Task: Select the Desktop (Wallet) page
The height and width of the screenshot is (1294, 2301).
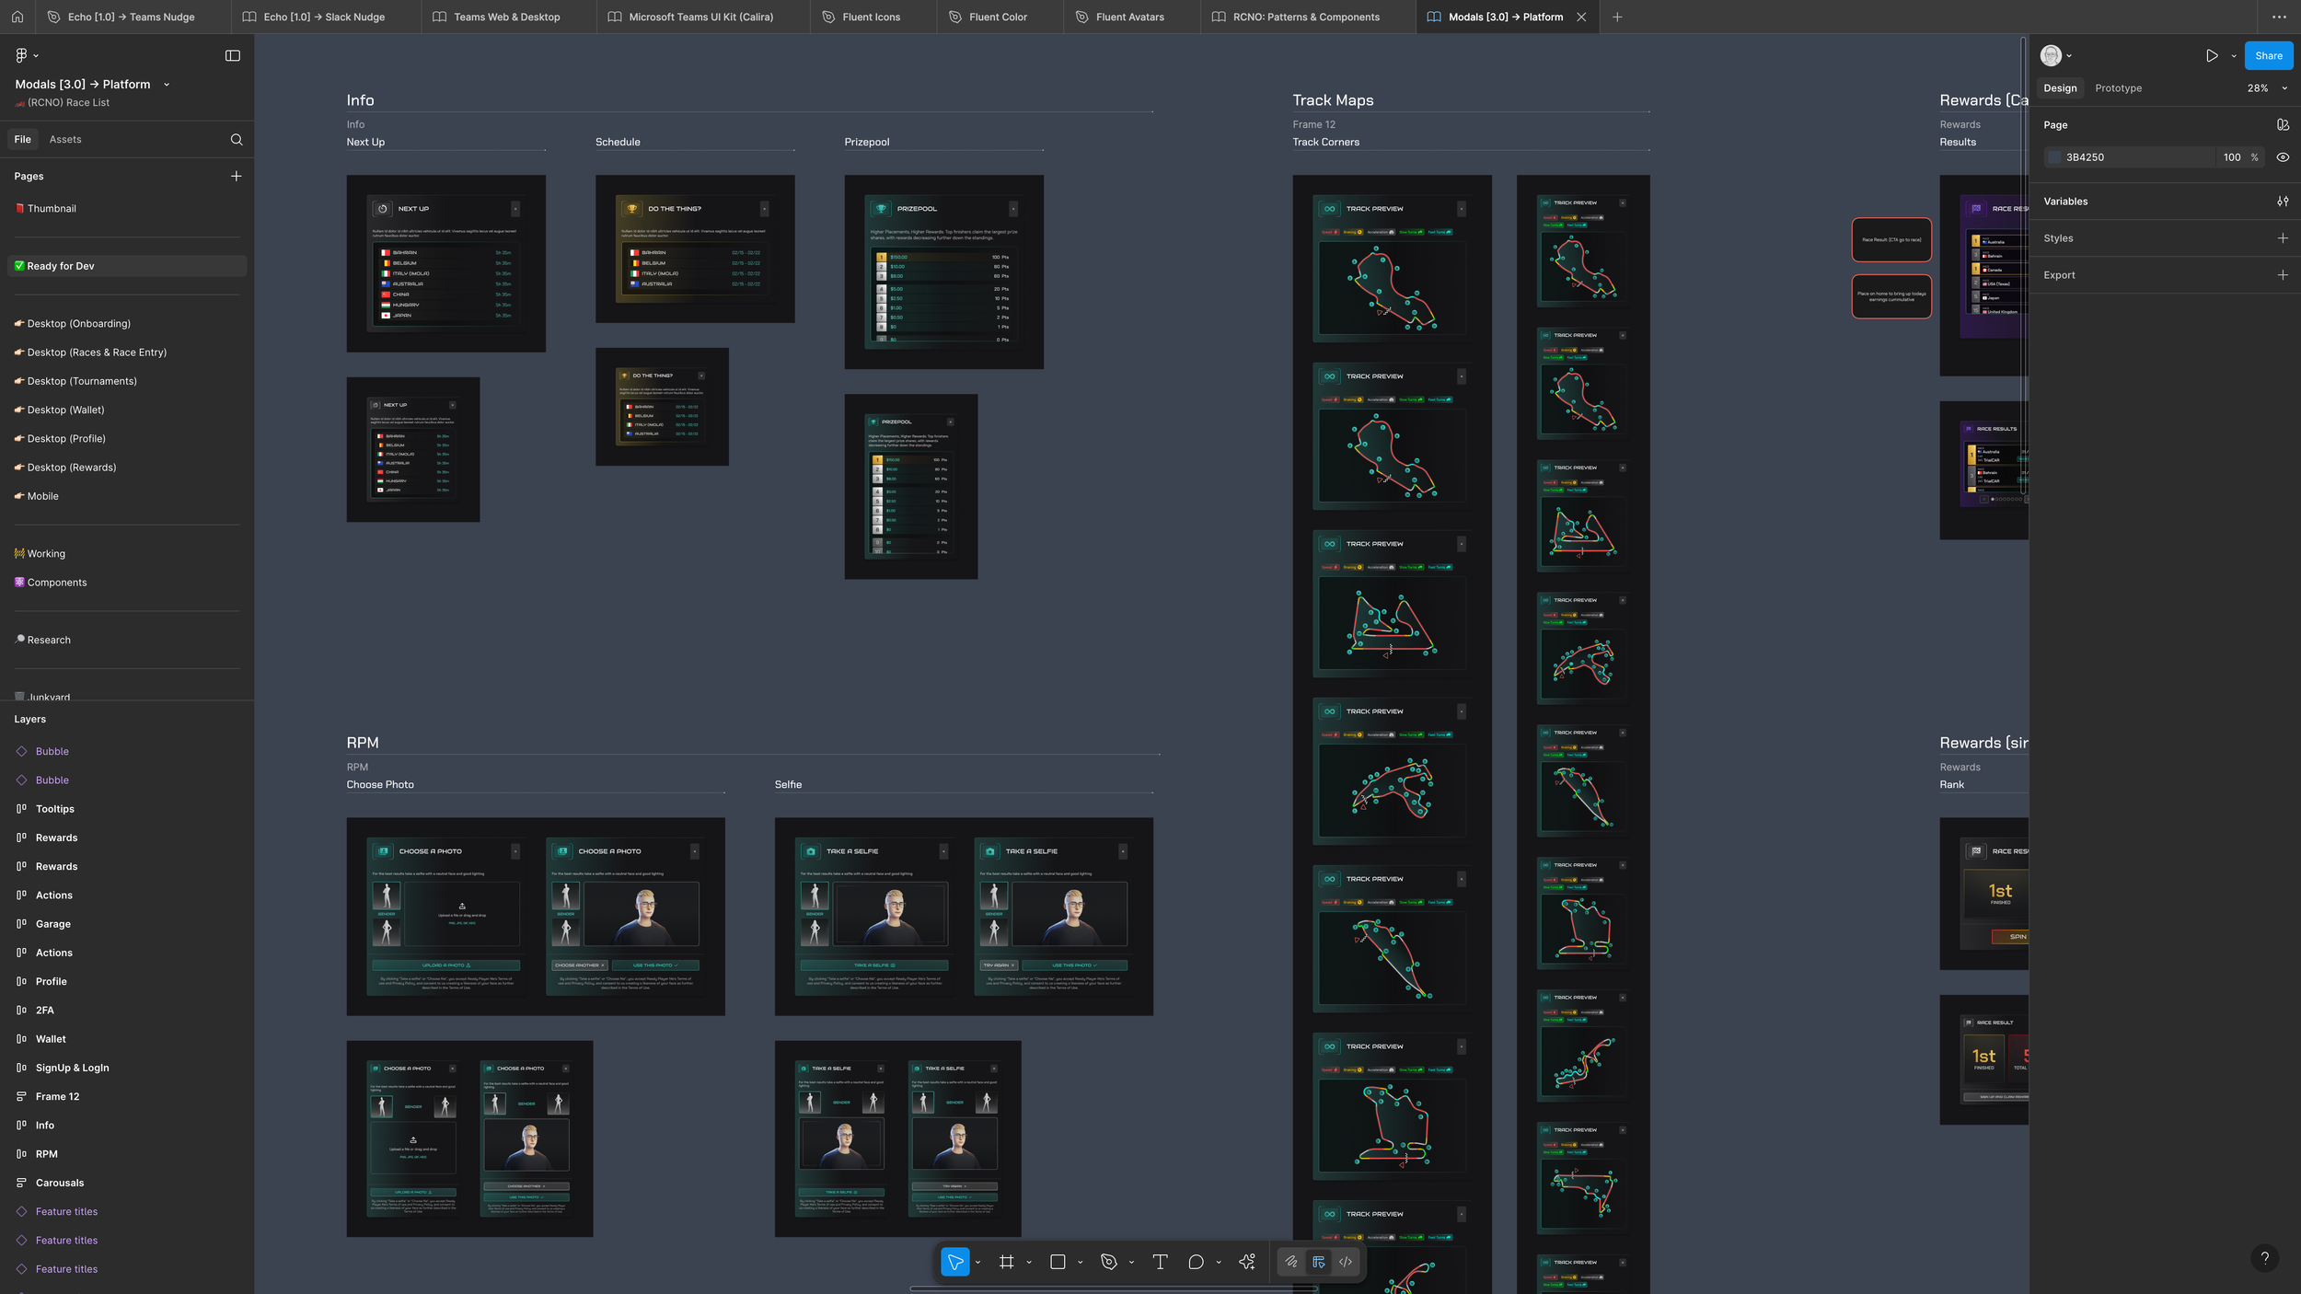Action: 65,410
